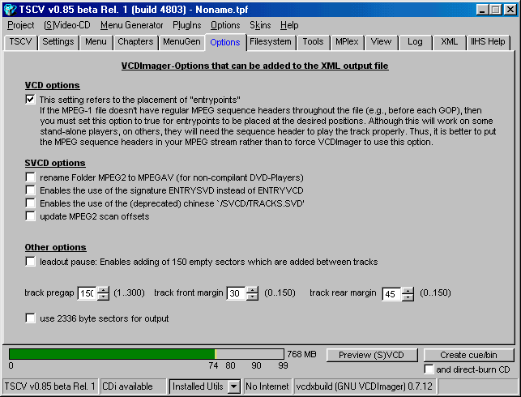The width and height of the screenshot is (521, 397).
Task: Uncheck the VCD entrypoints placement option
Action: pyautogui.click(x=31, y=99)
